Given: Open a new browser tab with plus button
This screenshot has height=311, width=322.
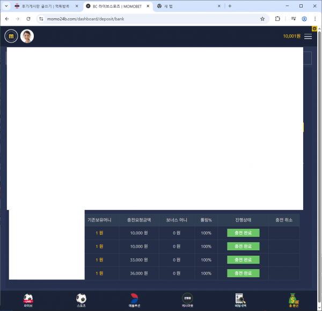Looking at the screenshot, I should [230, 6].
